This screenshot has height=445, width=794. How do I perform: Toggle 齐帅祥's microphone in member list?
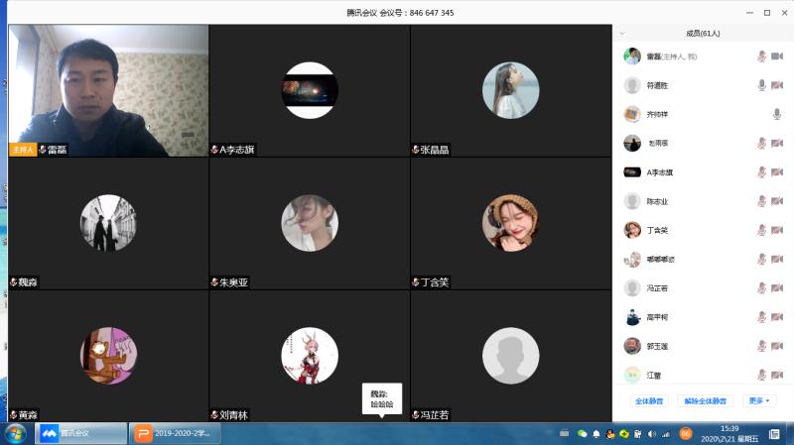click(x=776, y=114)
